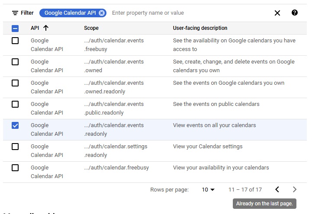Click the next page chevron arrow
The width and height of the screenshot is (312, 214).
click(295, 189)
